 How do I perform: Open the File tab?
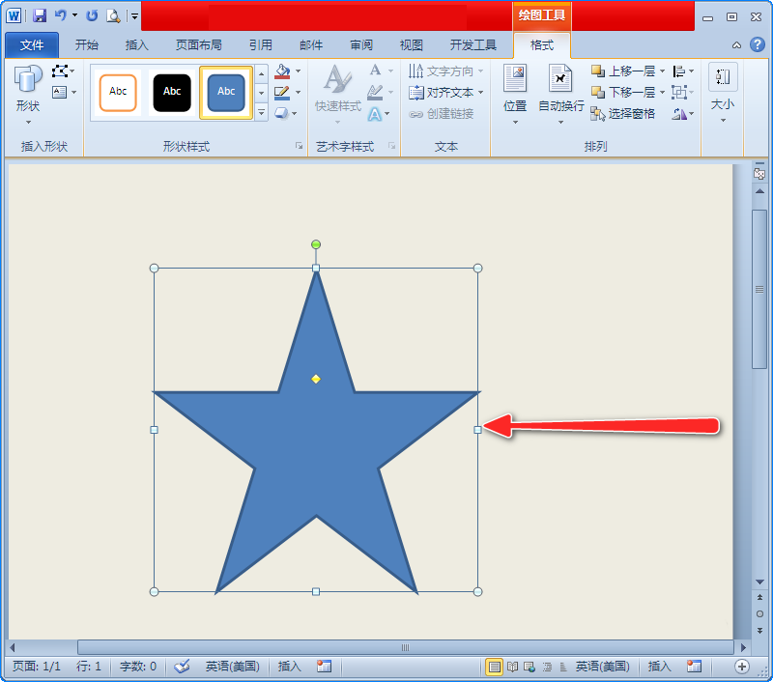pos(31,44)
